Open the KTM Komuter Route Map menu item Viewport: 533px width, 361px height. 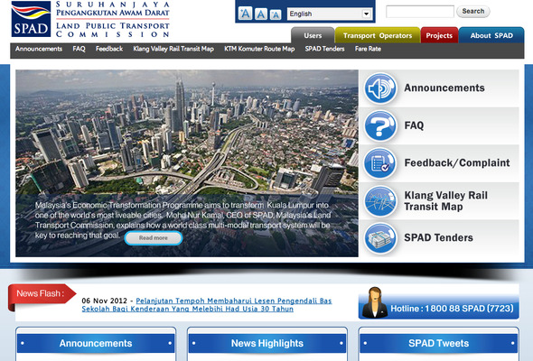[x=259, y=49]
